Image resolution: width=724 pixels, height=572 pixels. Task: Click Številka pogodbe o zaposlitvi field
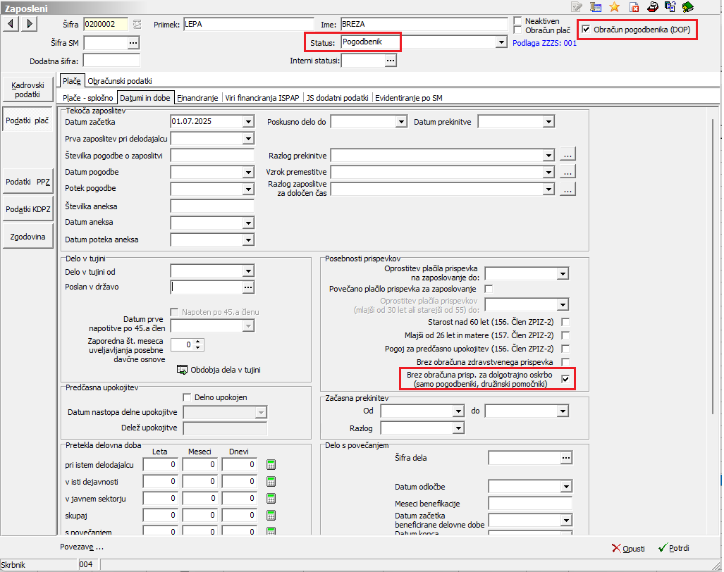(212, 156)
